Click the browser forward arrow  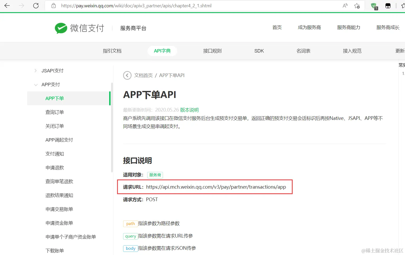(21, 6)
